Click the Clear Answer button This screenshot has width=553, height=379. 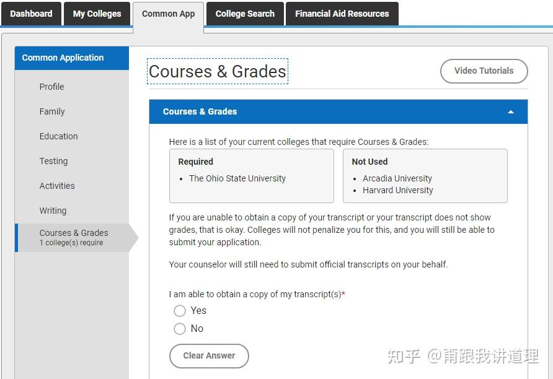tap(209, 356)
